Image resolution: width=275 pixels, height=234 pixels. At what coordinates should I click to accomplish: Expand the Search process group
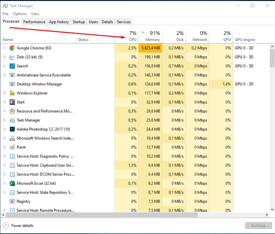4,66
